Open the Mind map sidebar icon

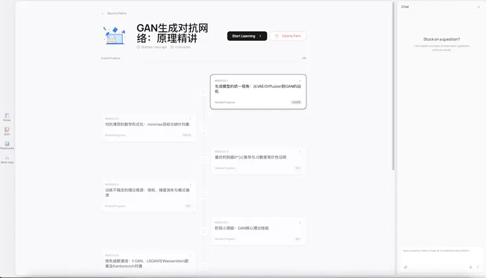pyautogui.click(x=7, y=160)
